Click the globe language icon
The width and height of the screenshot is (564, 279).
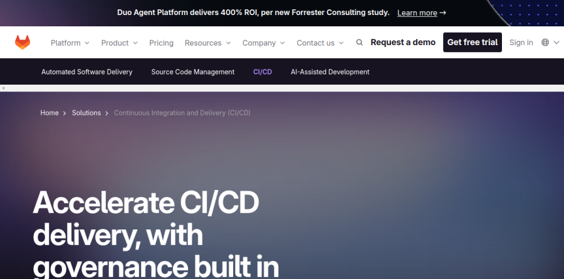[545, 43]
